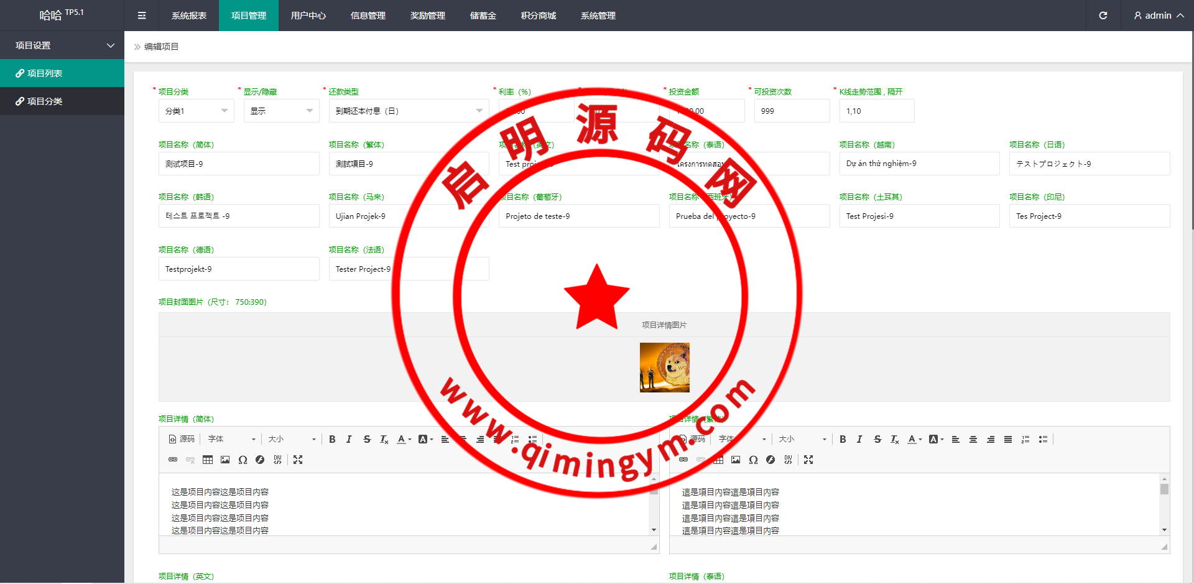The height and width of the screenshot is (584, 1194).
Task: Insert code snippet in the Traditional Chinese details editor
Action: 788,460
